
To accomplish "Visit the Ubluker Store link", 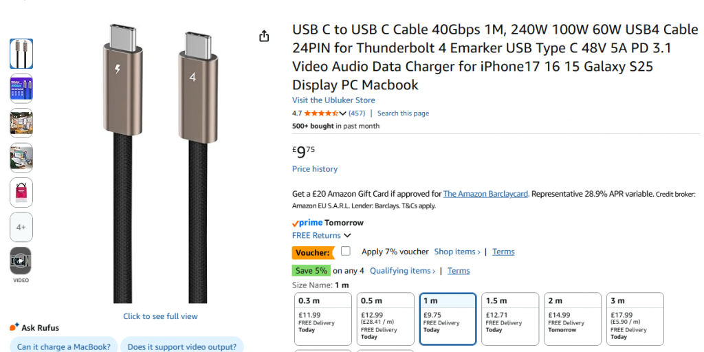I will click(333, 100).
